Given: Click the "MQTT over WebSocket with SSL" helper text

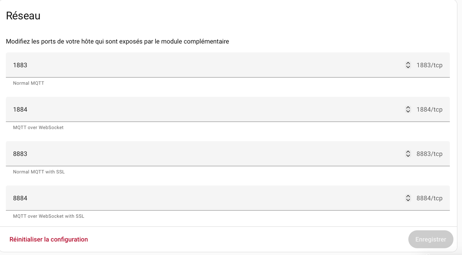Looking at the screenshot, I should 49,216.
